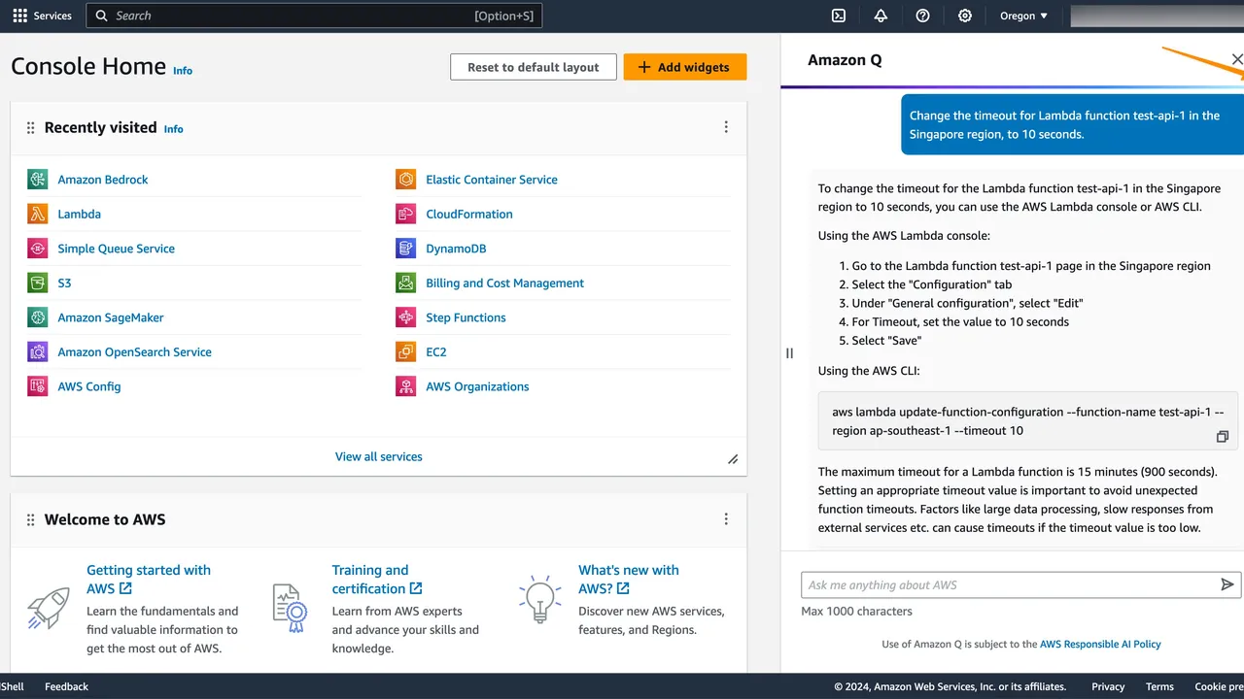
Task: Click the AWS Organizations icon
Action: tap(406, 386)
